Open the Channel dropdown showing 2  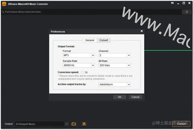[114, 55]
